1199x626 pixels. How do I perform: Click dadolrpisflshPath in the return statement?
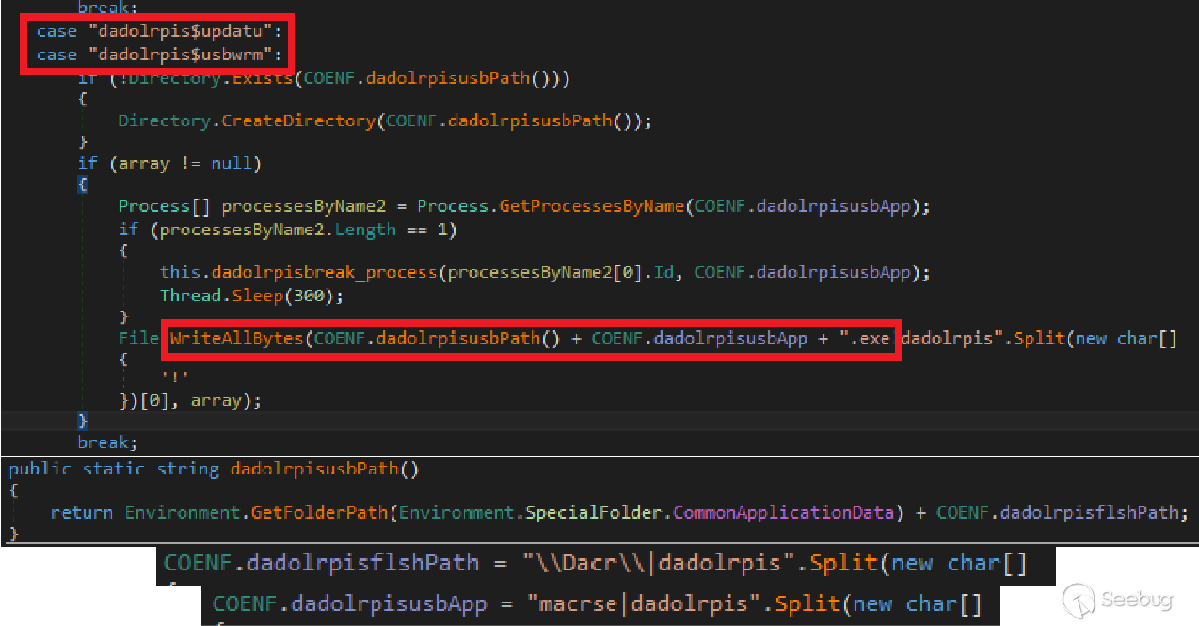pos(1089,512)
